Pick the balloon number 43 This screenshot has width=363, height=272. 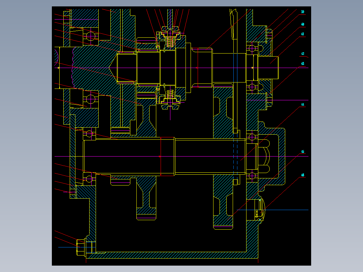click(303, 64)
